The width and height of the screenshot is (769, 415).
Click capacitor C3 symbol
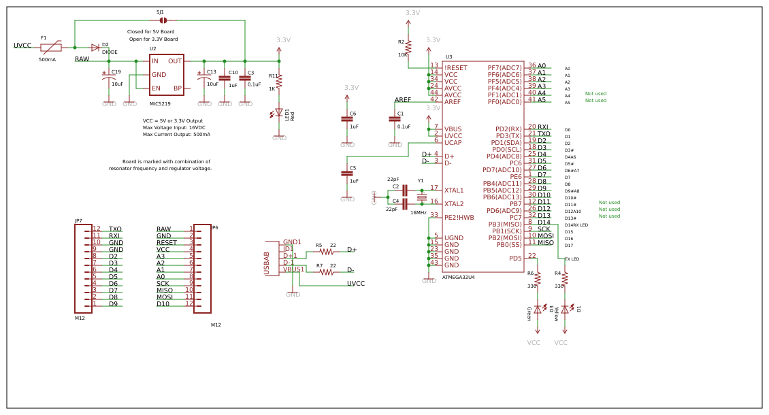(x=245, y=78)
